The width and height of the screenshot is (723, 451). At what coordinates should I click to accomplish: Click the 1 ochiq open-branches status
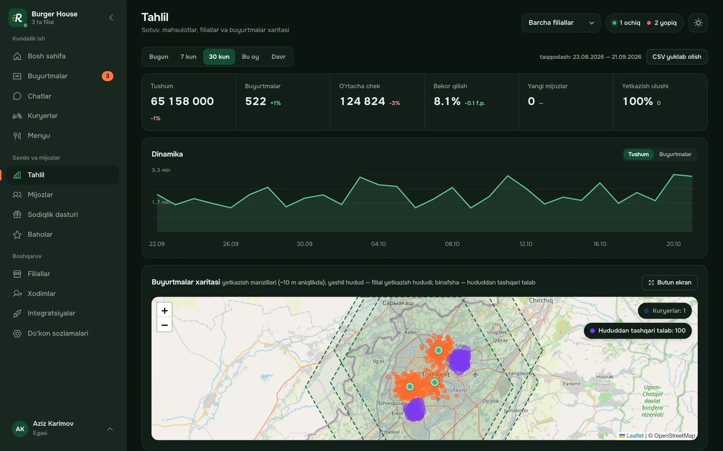coord(626,23)
